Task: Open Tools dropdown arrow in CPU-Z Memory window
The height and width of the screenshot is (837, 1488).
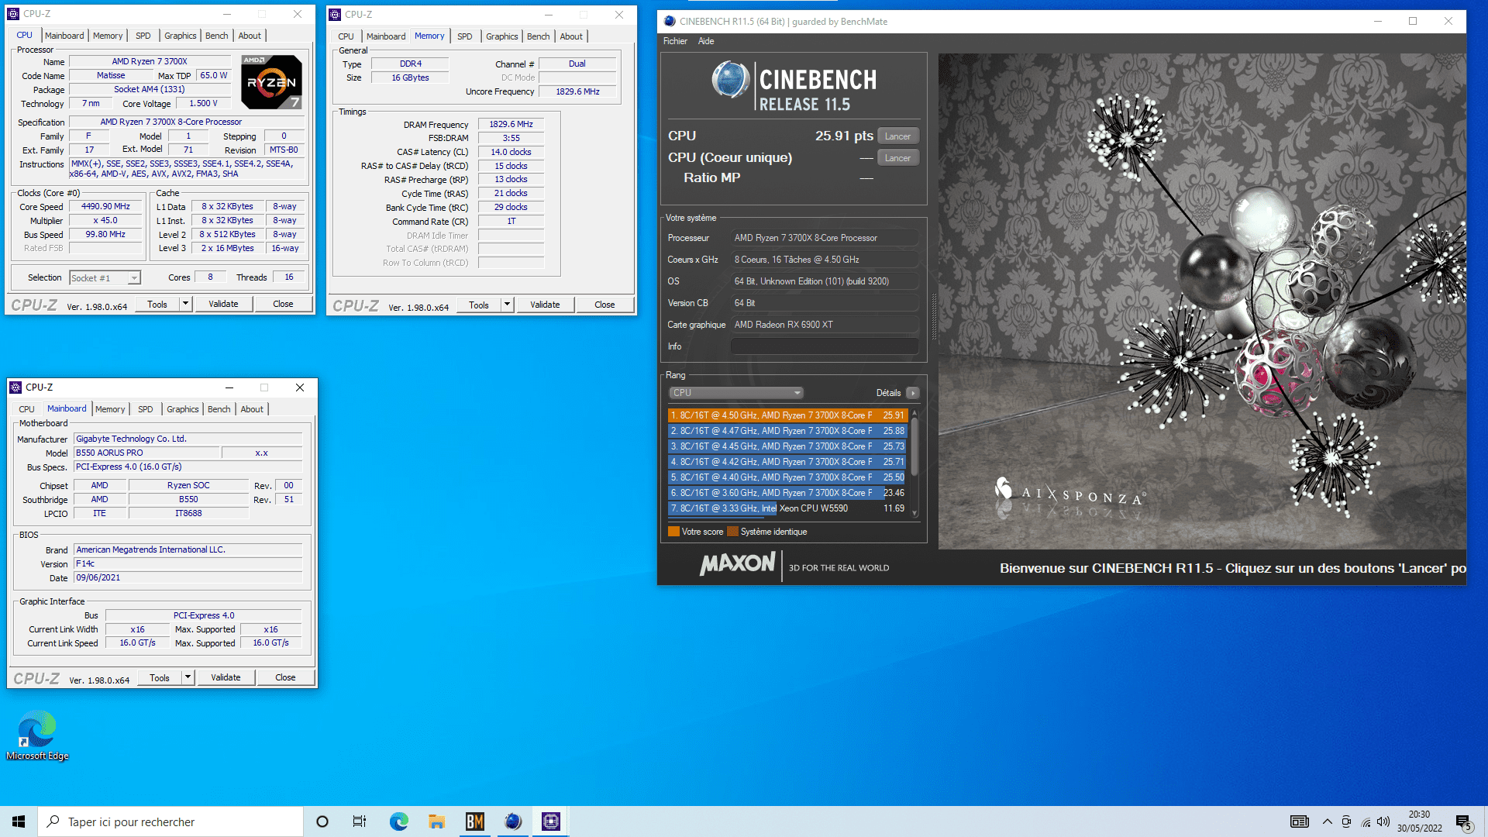Action: [507, 305]
